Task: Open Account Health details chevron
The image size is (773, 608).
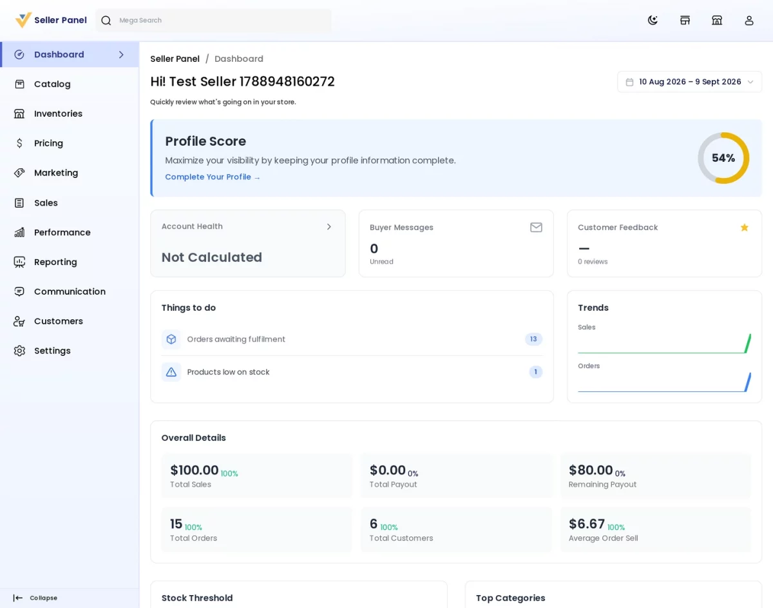Action: [x=329, y=226]
